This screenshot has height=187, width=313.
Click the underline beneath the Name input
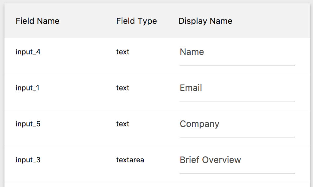(x=237, y=65)
